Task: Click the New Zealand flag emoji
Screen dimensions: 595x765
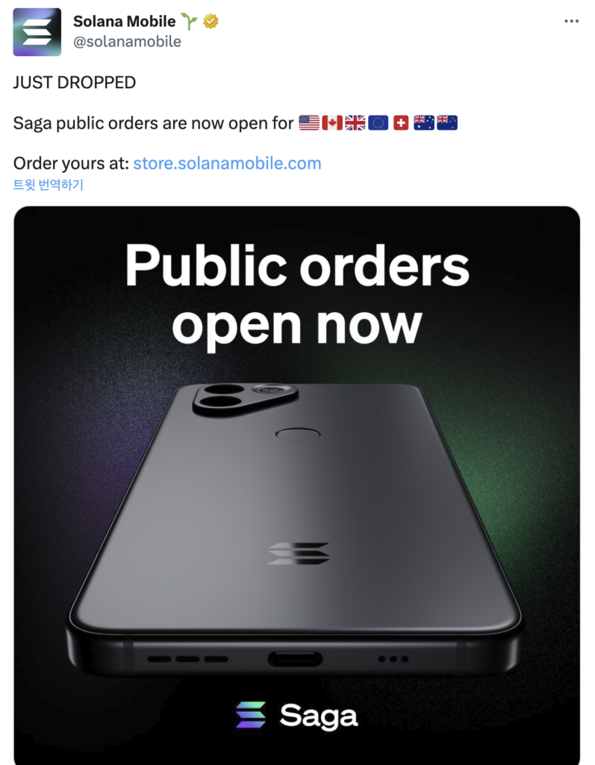Action: point(446,123)
